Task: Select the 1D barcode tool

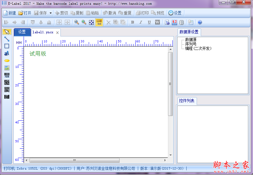Action: 7,75
